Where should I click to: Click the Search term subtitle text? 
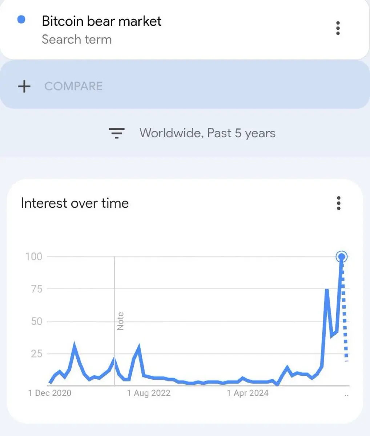click(77, 39)
